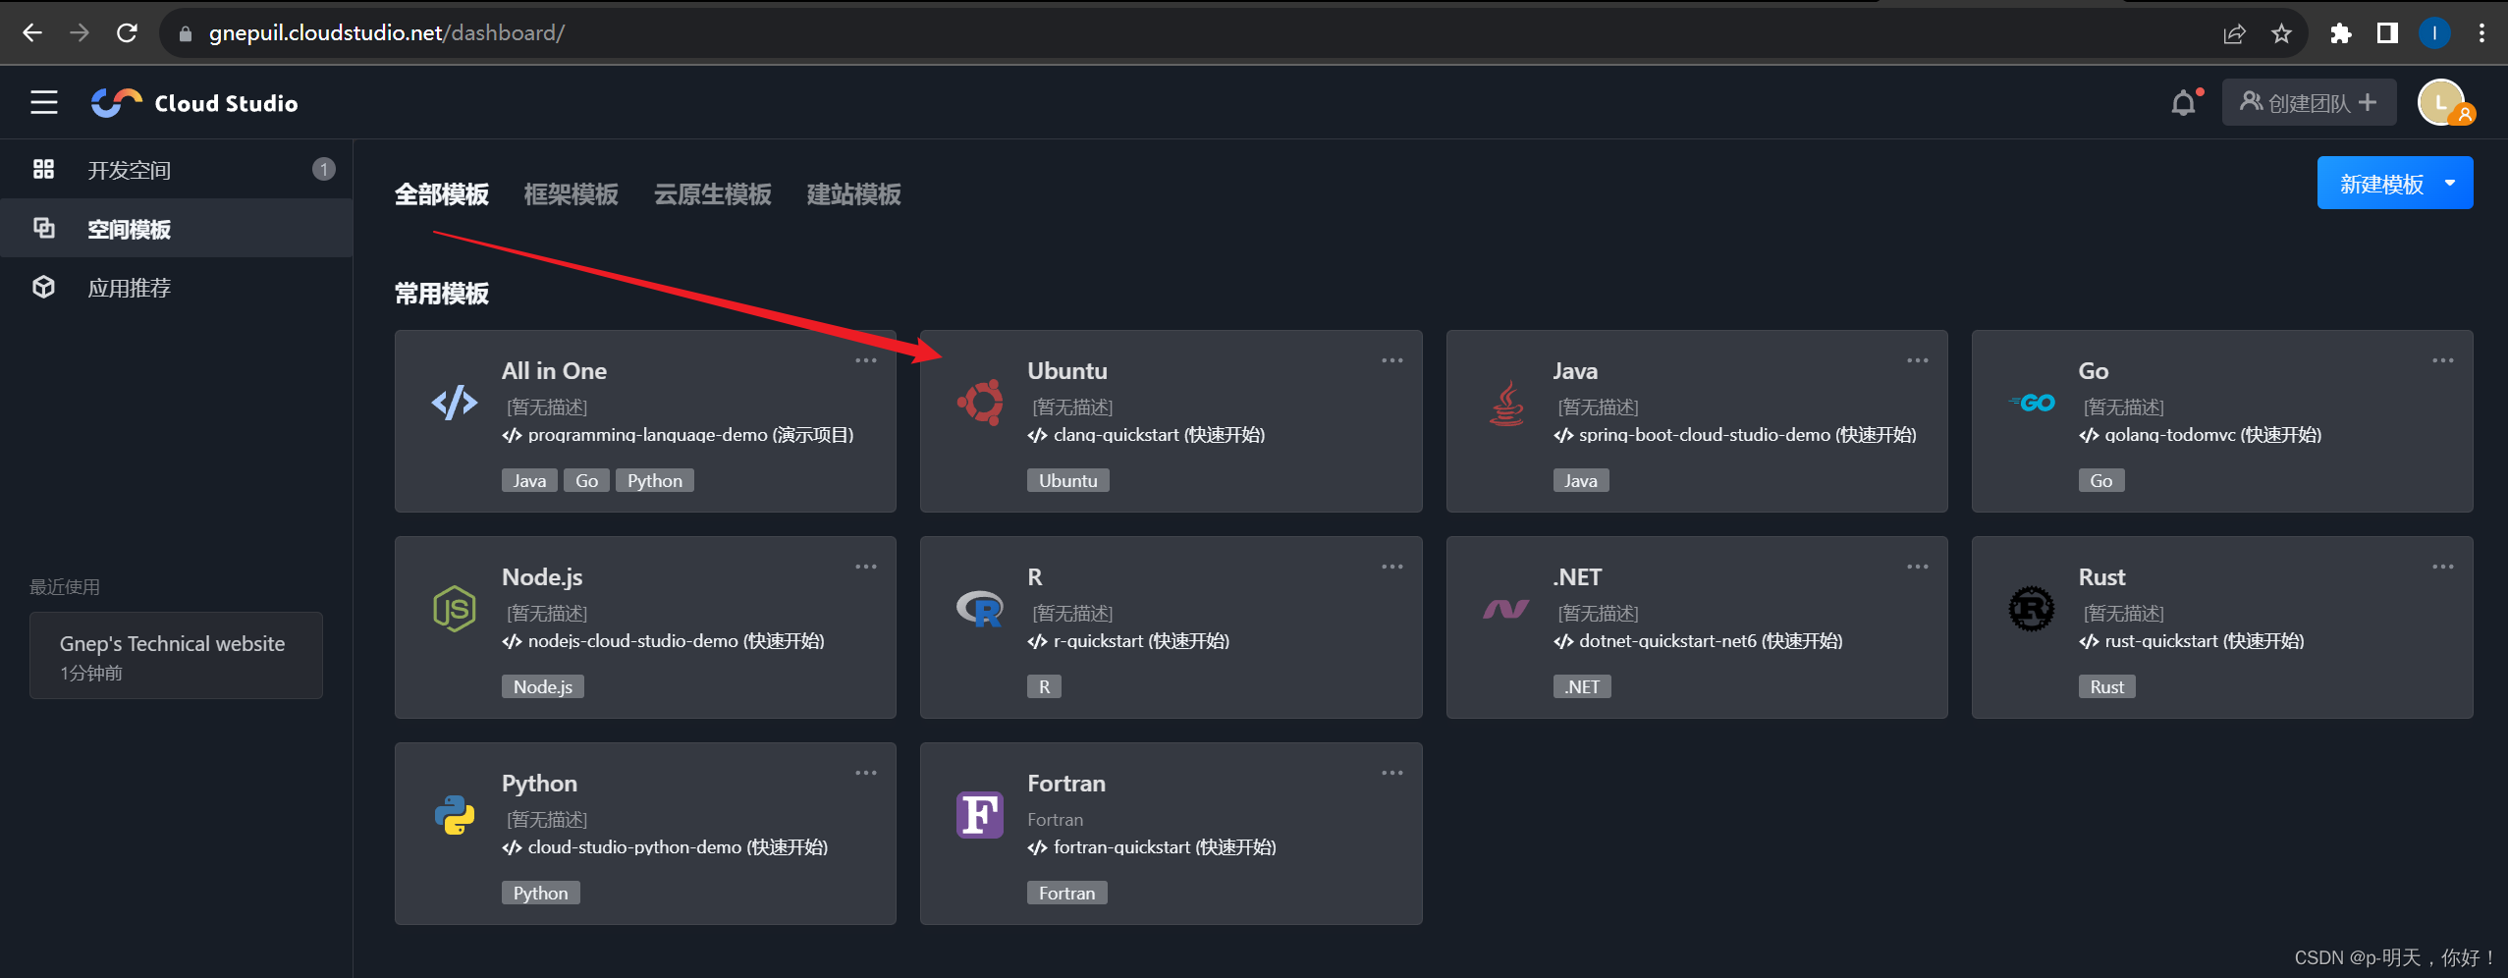Expand the 新建模板 dropdown arrow
This screenshot has width=2508, height=978.
(2450, 184)
